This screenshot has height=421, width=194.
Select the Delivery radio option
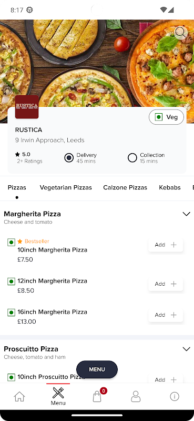click(x=69, y=158)
